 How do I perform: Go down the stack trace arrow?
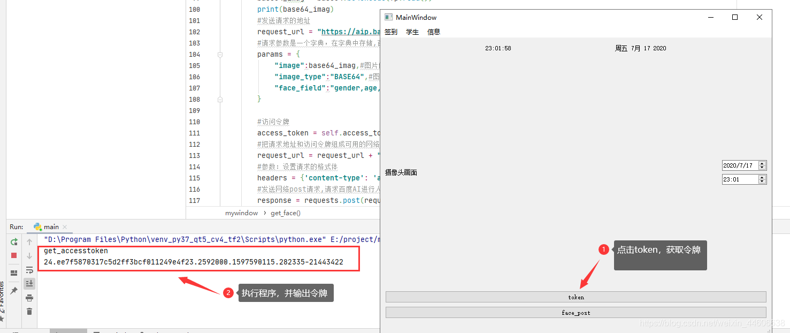(29, 256)
